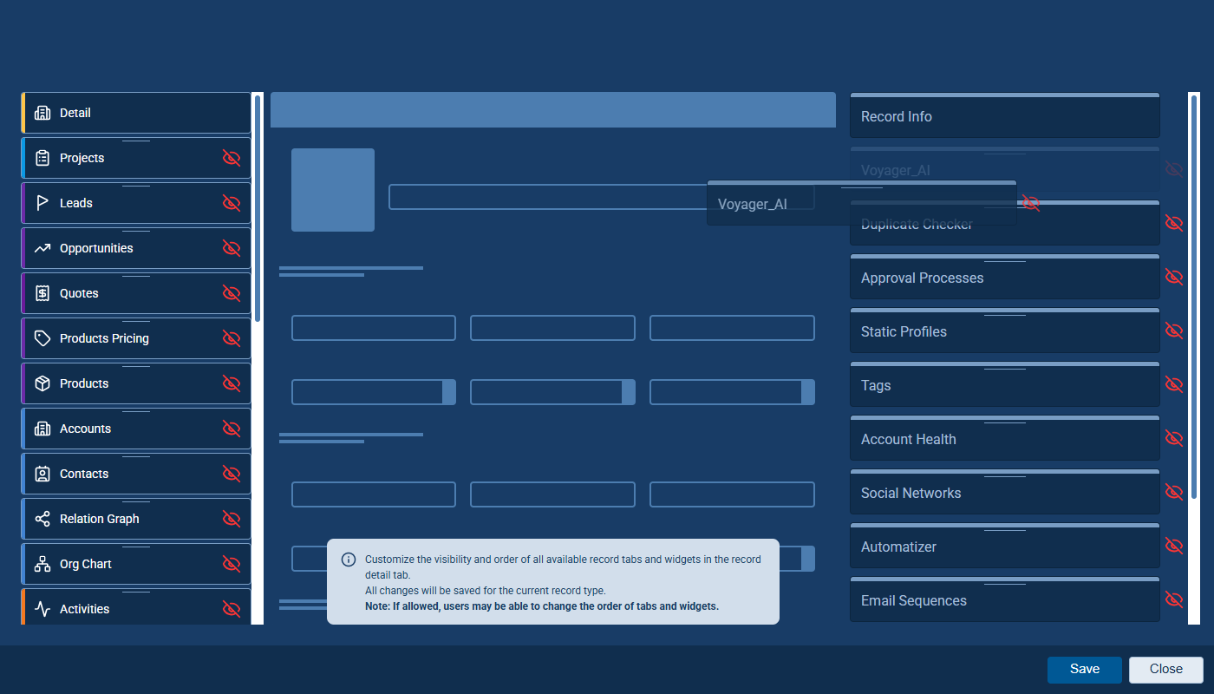Screen dimensions: 1214x694
Task: Click the right widget list scrollbar
Action: coord(1194,295)
